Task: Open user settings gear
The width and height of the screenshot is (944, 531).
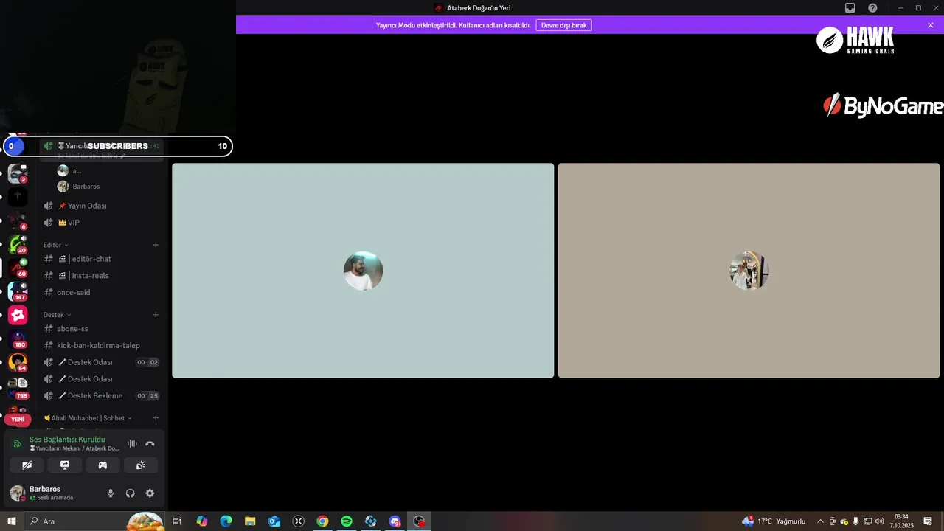Action: click(150, 493)
